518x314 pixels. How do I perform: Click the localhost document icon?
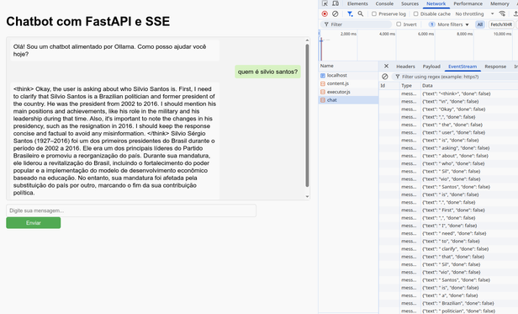[x=323, y=76]
